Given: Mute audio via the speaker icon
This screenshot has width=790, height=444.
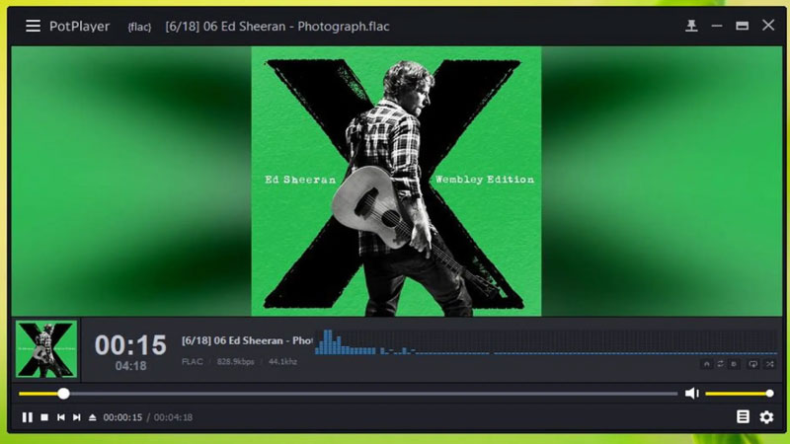Looking at the screenshot, I should point(691,394).
